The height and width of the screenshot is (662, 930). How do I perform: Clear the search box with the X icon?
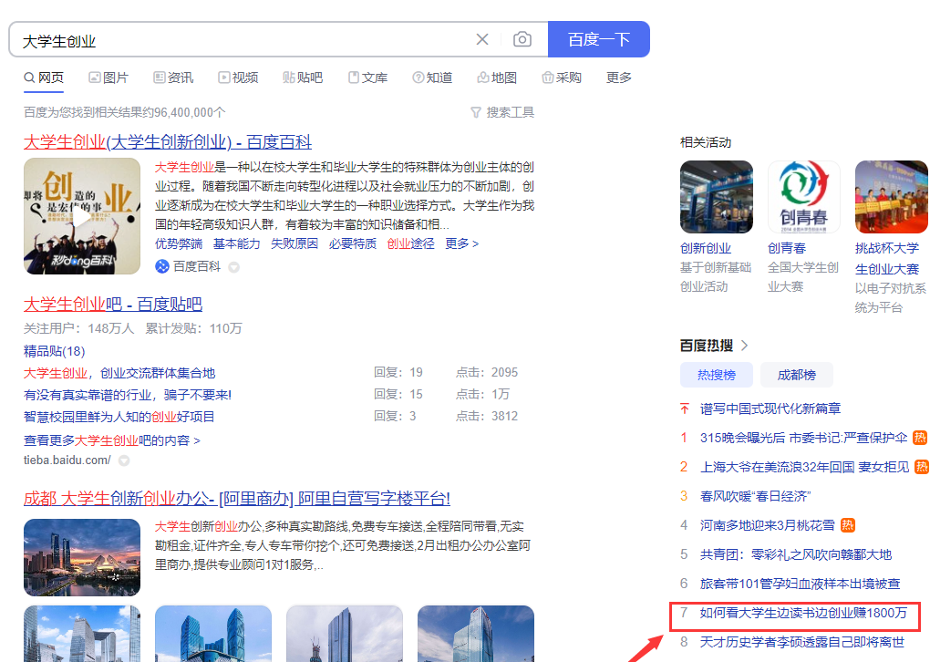[482, 39]
